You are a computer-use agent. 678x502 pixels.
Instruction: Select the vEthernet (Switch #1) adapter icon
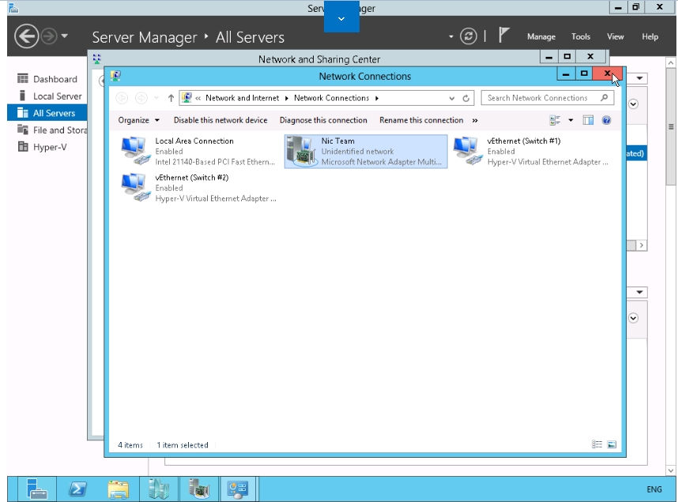468,151
